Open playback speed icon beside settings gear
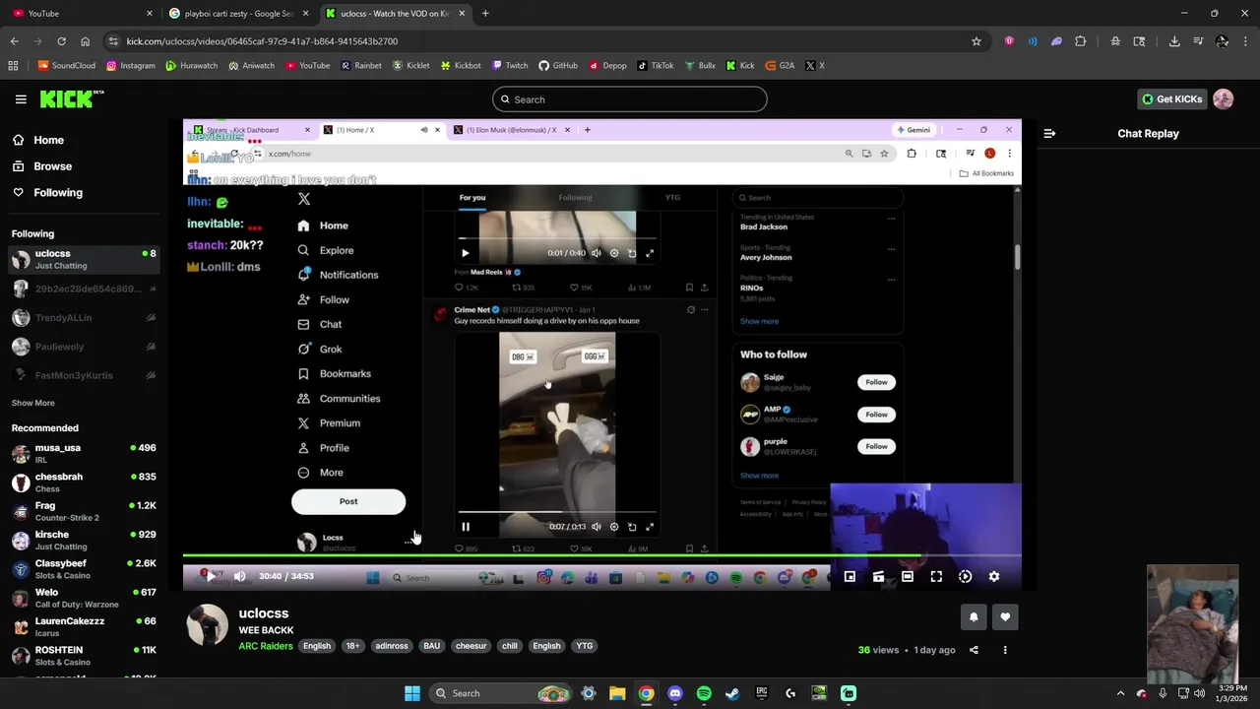 pyautogui.click(x=965, y=577)
